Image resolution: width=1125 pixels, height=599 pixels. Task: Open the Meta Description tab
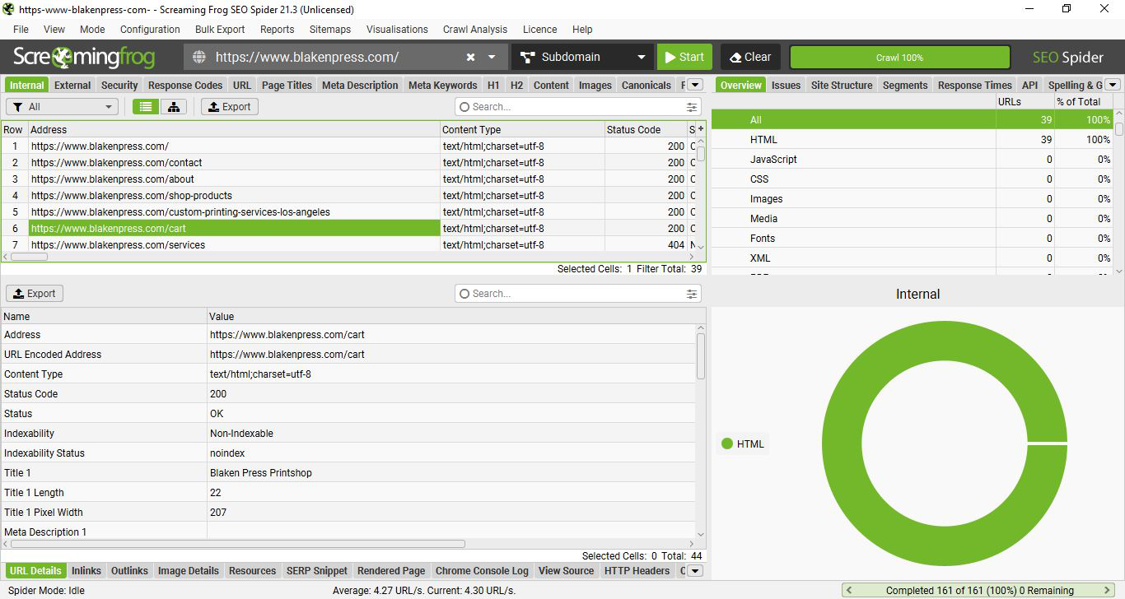coord(360,85)
